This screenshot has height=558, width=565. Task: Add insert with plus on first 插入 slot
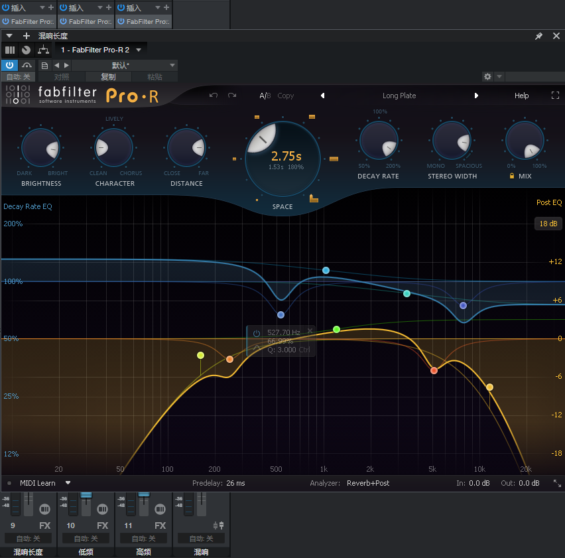point(51,7)
